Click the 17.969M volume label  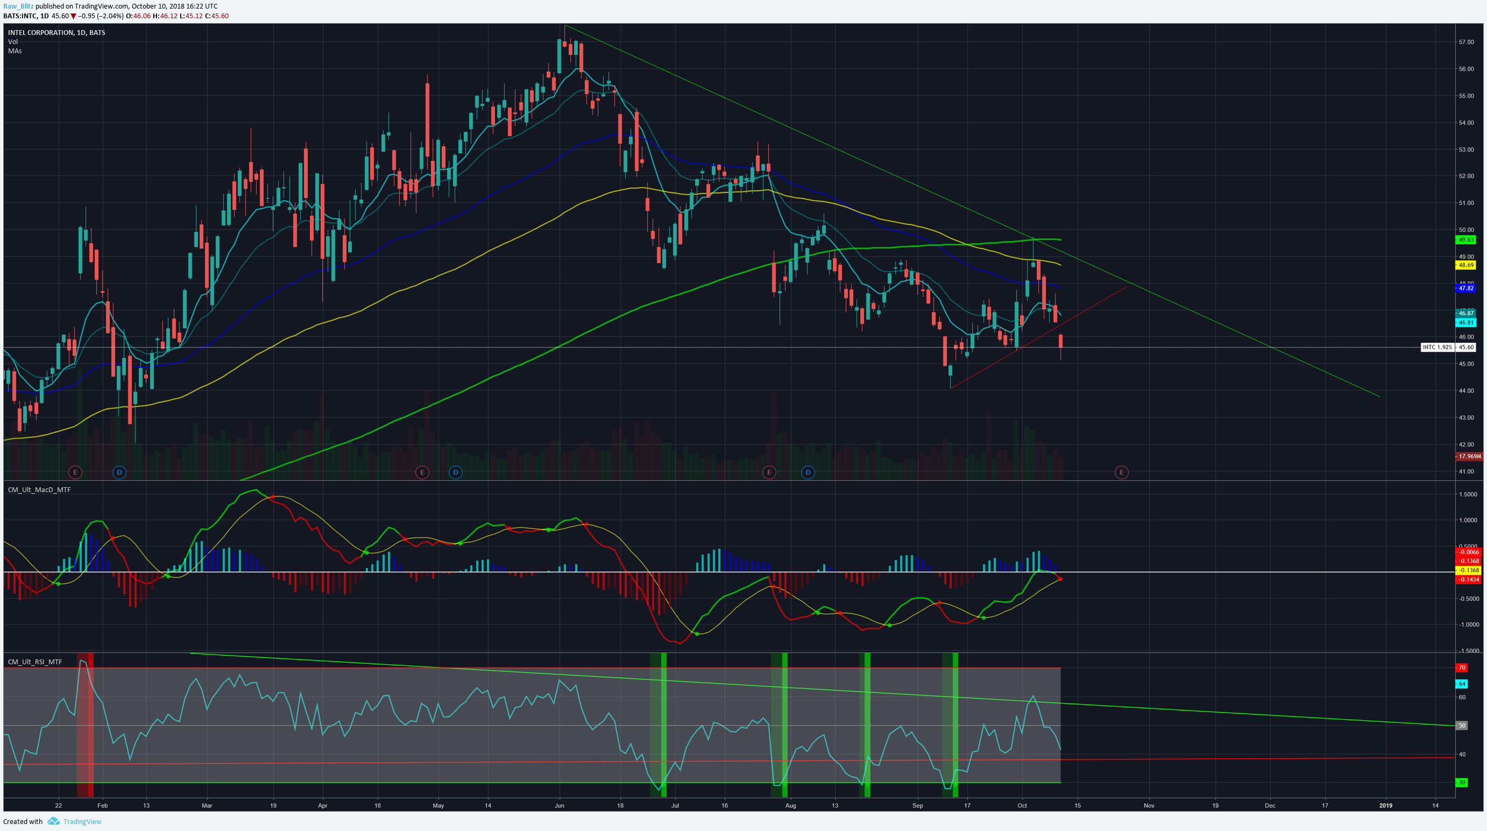coord(1469,457)
